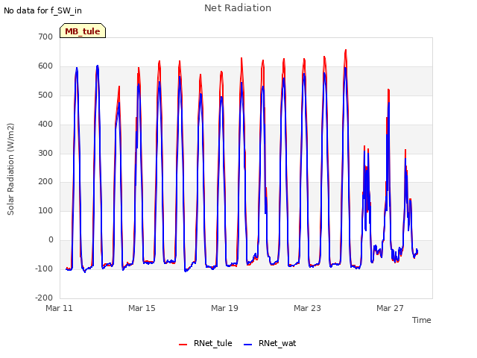Click the MB_tule label box
Viewport: 477px width, 358px height.
(x=83, y=31)
